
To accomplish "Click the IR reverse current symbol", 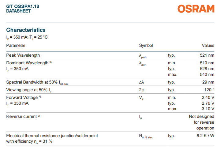I will coord(140,117).
